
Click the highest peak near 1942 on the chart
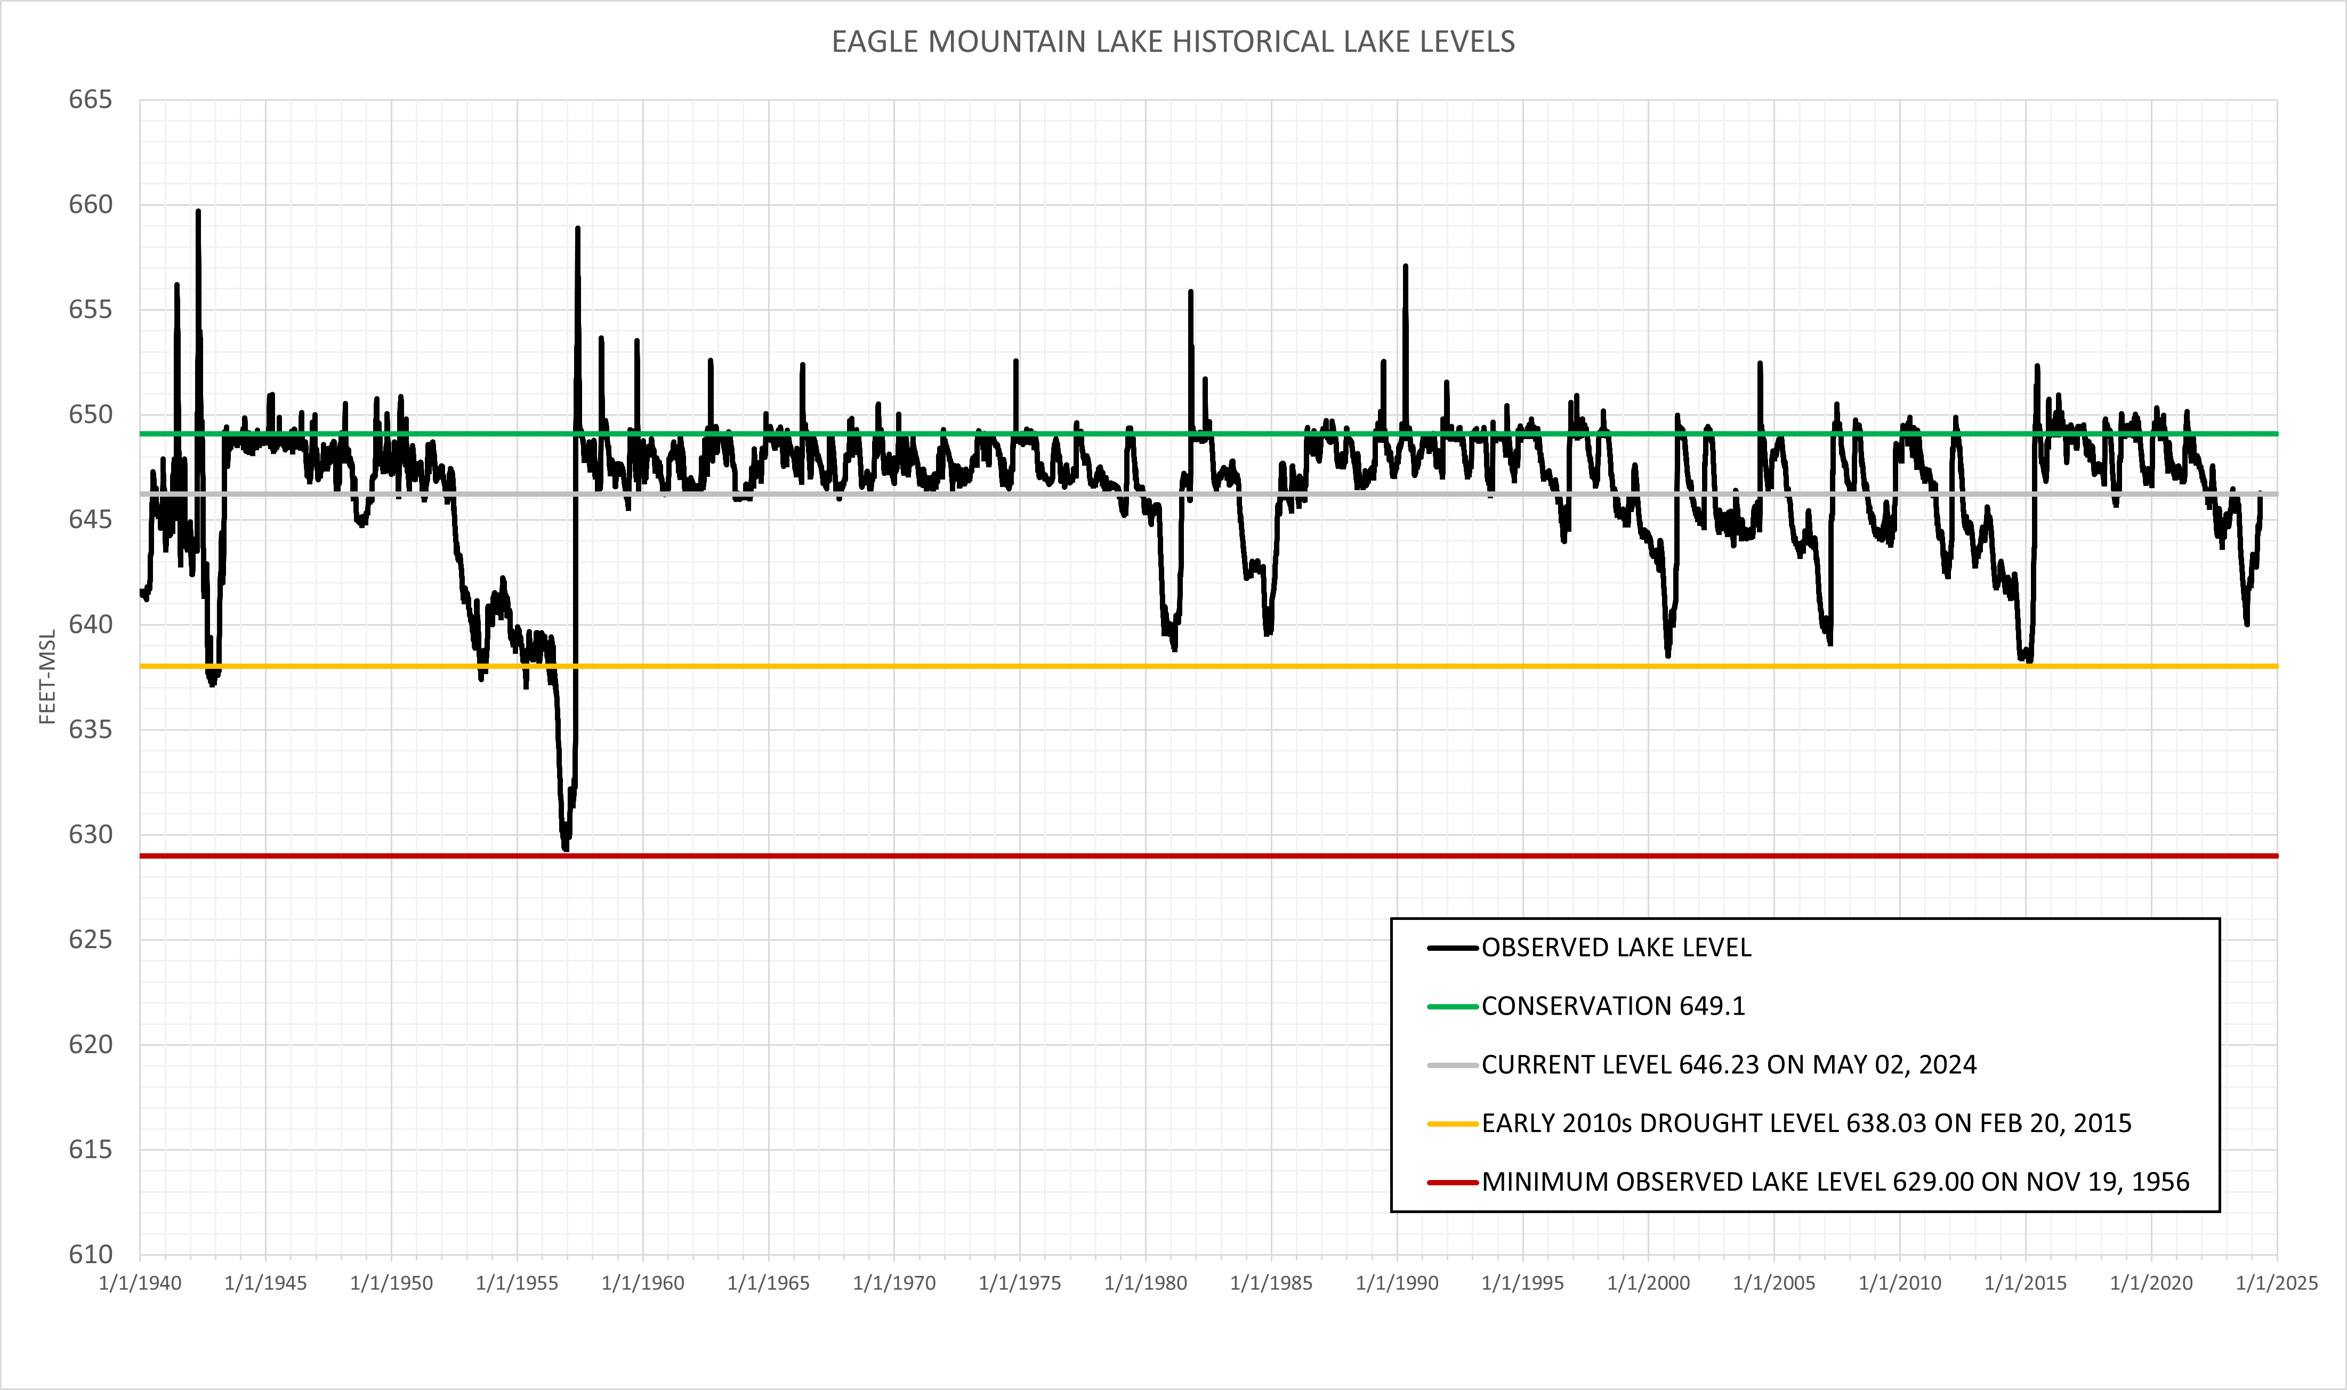click(x=198, y=212)
